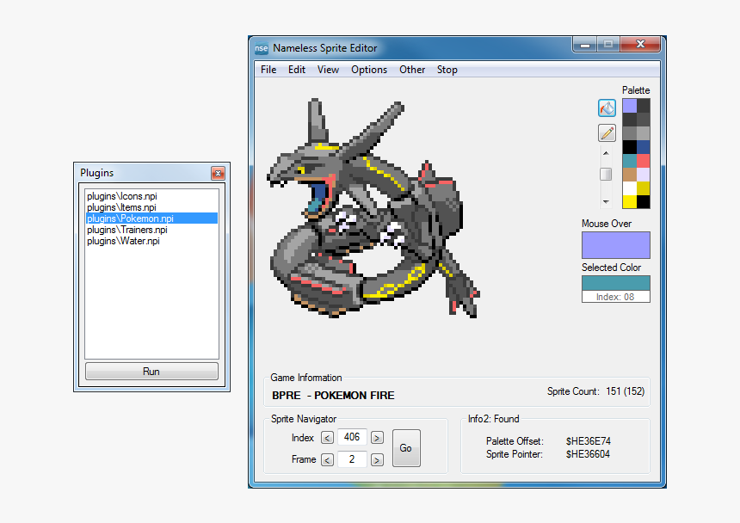
Task: Select plugins\Pokemon.npi in the list
Action: [x=151, y=218]
